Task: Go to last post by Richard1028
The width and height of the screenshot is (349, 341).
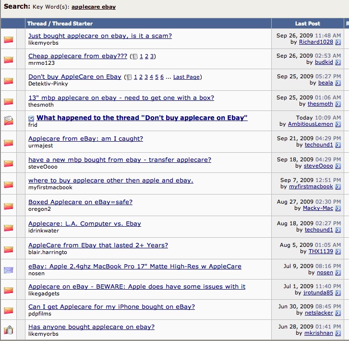Action: click(338, 42)
